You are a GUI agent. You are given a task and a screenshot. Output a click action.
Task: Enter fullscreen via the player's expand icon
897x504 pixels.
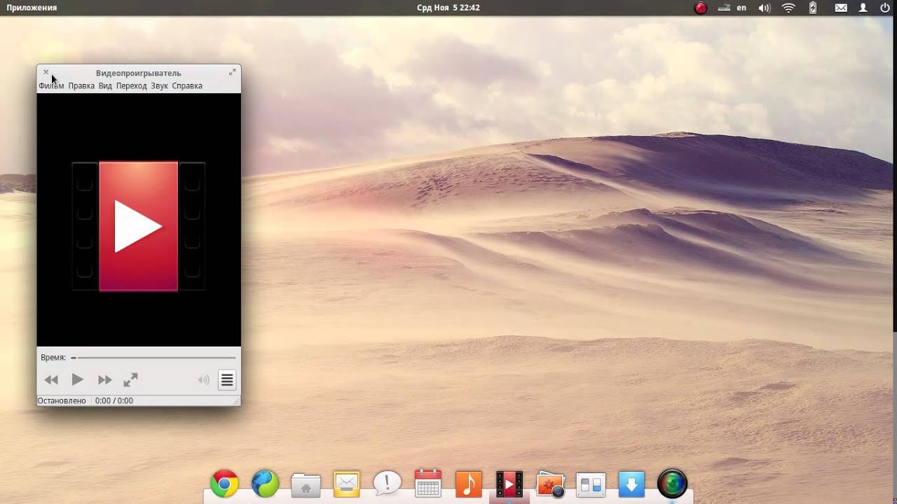[x=131, y=379]
